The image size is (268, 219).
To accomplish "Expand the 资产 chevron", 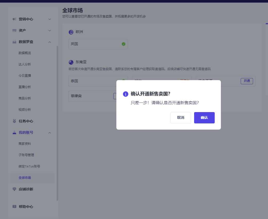I will 50,30.
